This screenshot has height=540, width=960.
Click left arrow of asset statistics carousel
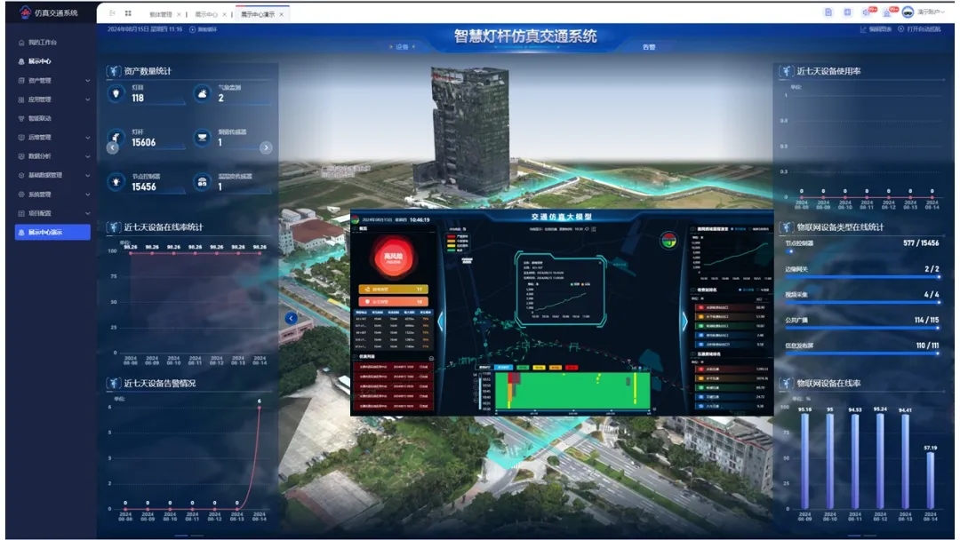[x=113, y=147]
